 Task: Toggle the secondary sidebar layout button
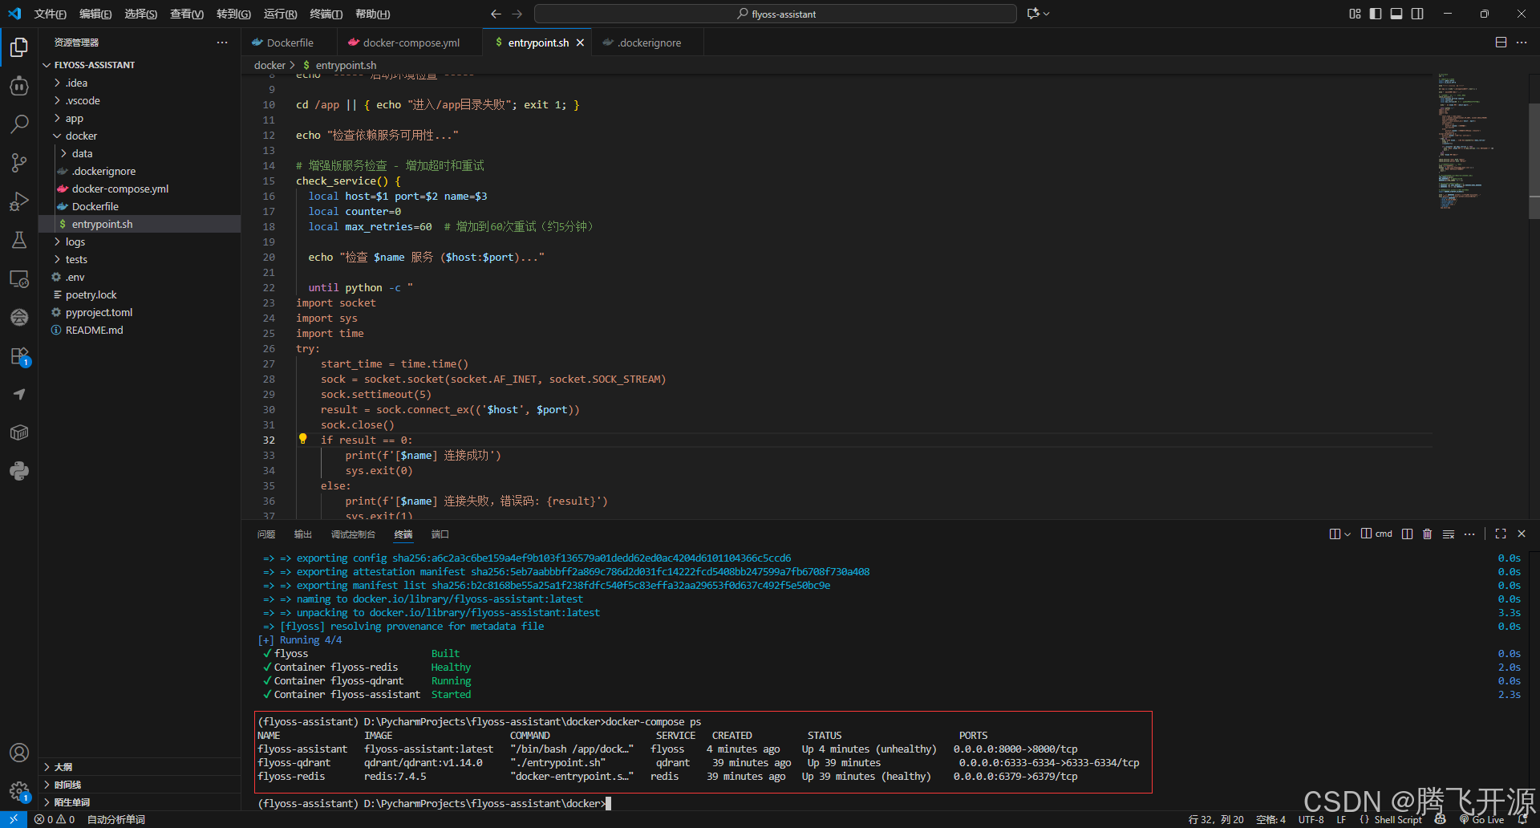click(1417, 14)
